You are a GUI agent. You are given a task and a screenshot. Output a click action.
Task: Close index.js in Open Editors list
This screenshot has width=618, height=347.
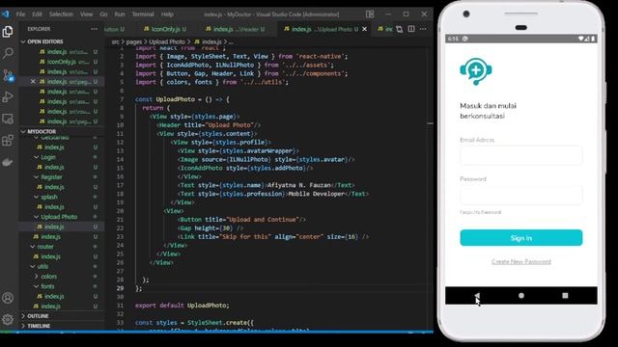pos(33,81)
